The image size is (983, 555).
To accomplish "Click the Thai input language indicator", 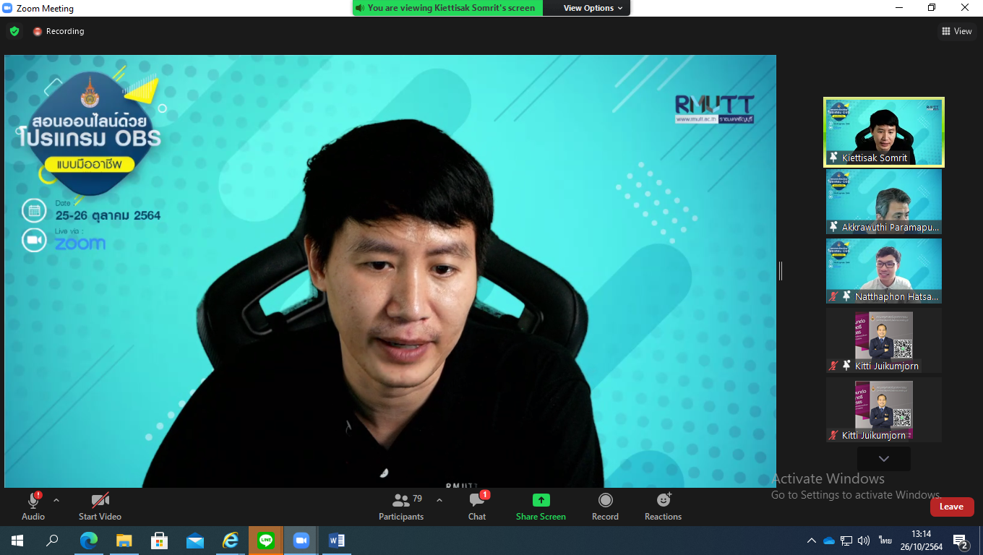I will (885, 541).
